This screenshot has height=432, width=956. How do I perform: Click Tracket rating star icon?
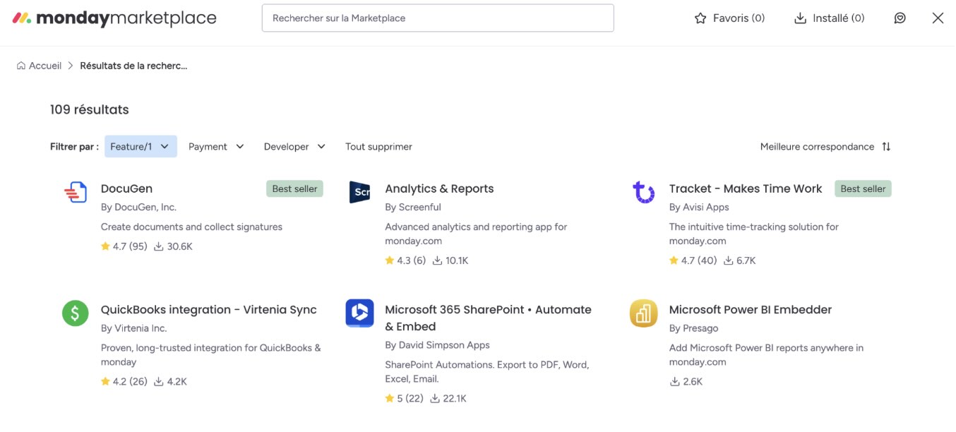[674, 260]
